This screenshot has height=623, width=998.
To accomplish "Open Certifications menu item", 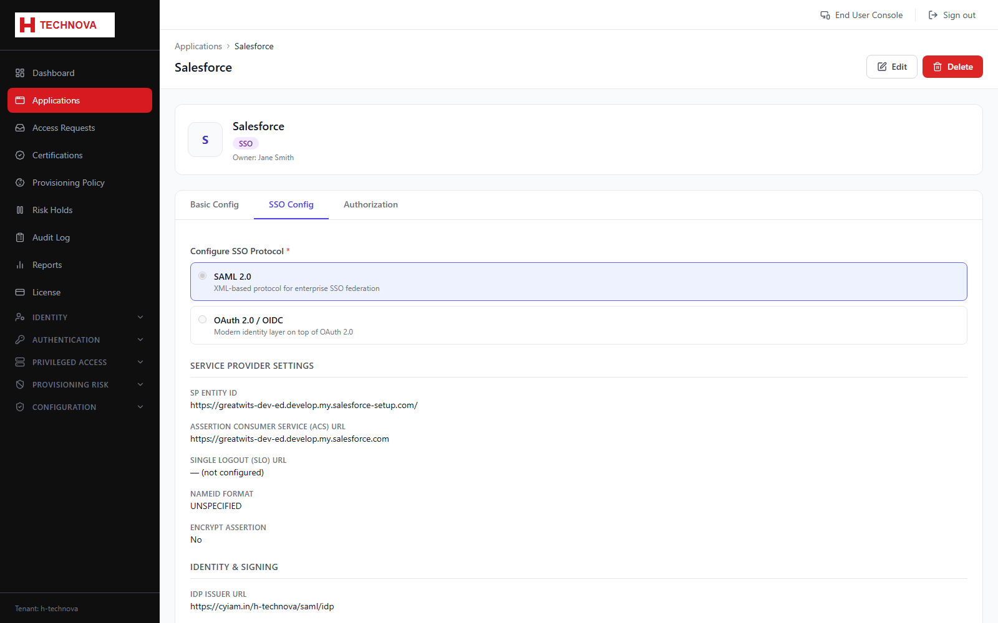I will tap(80, 155).
